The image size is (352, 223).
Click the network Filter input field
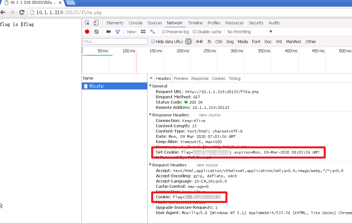click(115, 41)
